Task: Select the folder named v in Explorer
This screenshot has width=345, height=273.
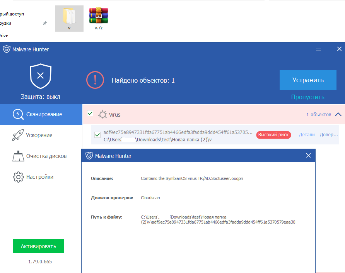Action: (69, 19)
